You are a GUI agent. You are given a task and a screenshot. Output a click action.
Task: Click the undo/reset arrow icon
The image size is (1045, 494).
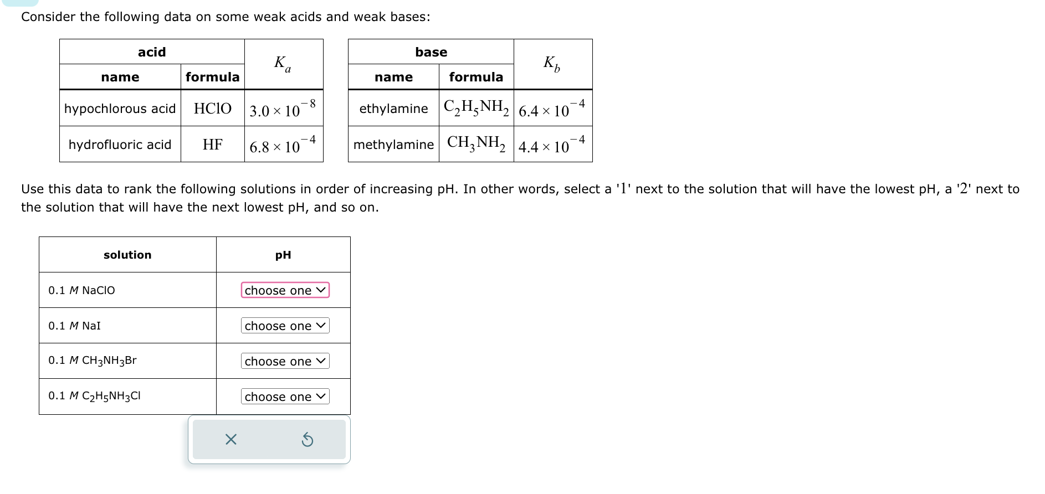(x=308, y=439)
